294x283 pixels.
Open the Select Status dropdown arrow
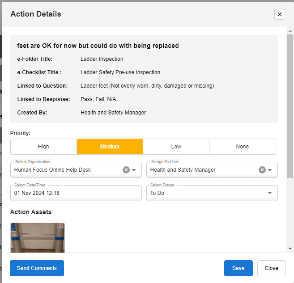click(270, 193)
